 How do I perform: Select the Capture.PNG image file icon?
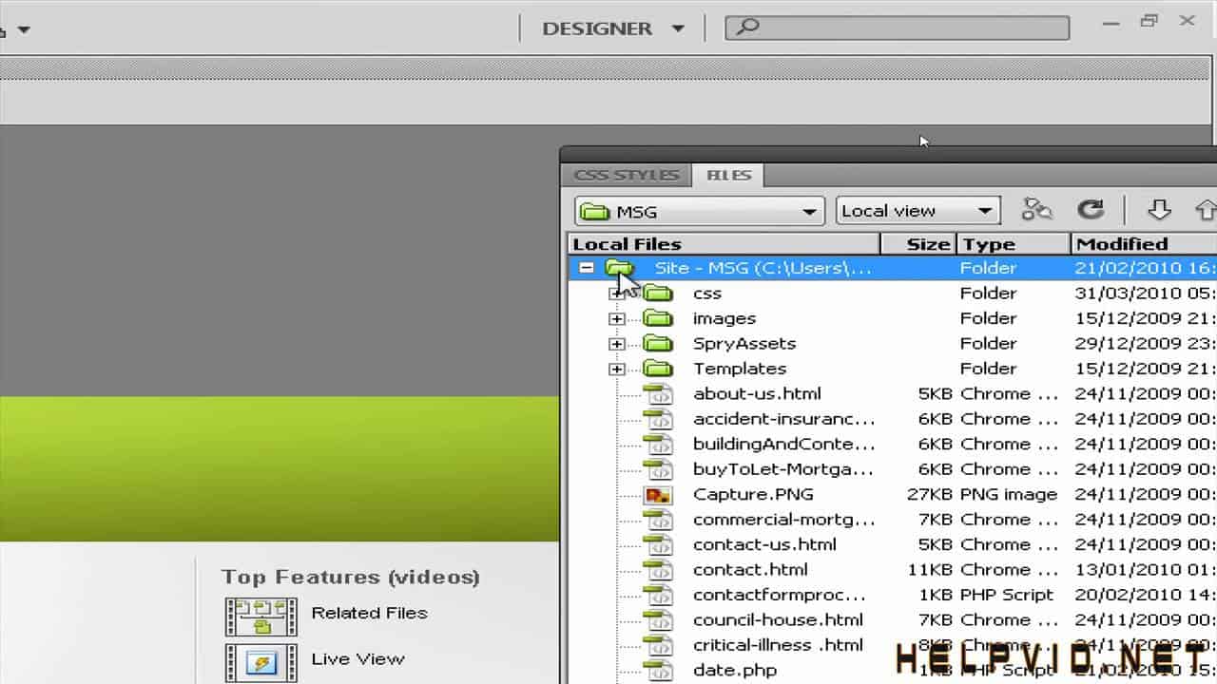(x=657, y=495)
